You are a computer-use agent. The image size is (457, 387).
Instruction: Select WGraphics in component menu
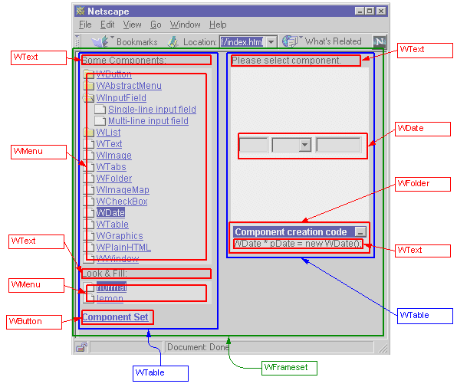(120, 235)
